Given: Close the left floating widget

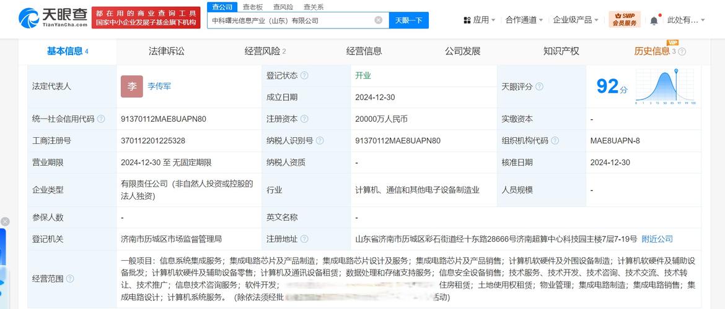Looking at the screenshot, I should 4,222.
